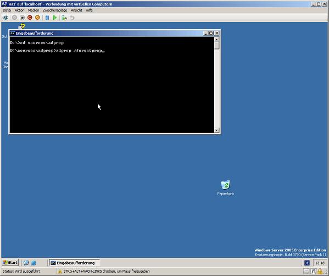Viewport: 329px width, 276px height.
Task: Click the scroll-up arrow of the console
Action: tap(217, 40)
